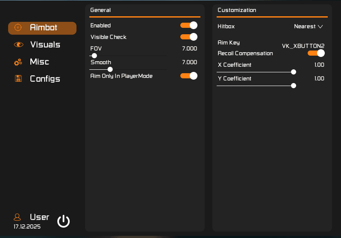Select the Misc menu text

coord(39,62)
